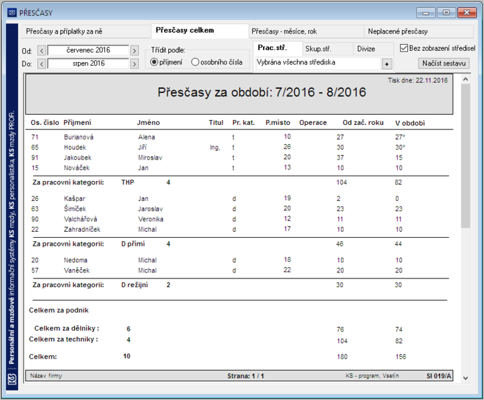Click the Načíst sestavu button
This screenshot has height=400, width=484.
click(444, 63)
